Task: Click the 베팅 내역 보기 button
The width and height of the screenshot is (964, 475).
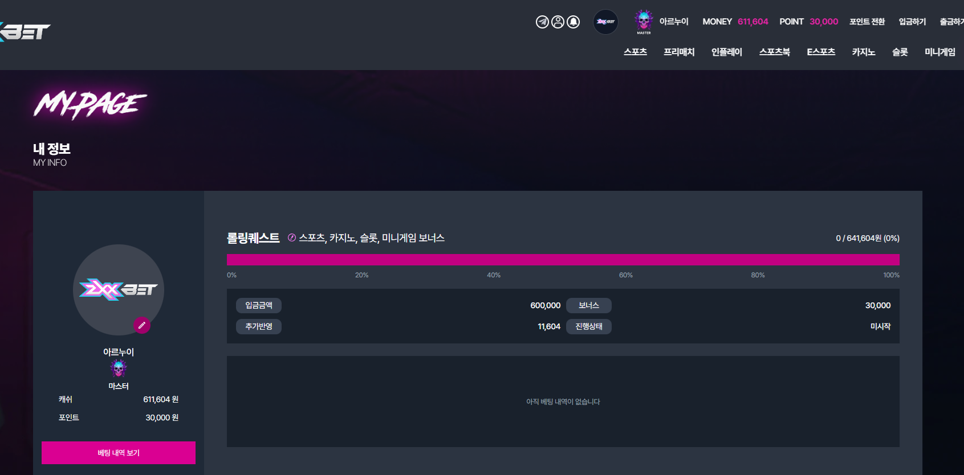Action: 119,453
